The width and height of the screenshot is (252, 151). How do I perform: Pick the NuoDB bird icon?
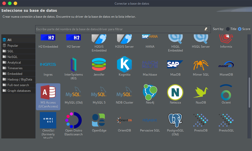tap(201, 92)
